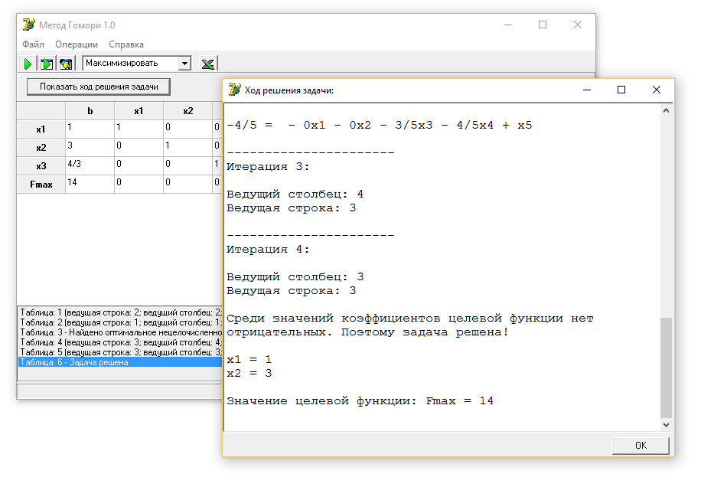This screenshot has height=487, width=714.
Task: Click Показать ход решения задачи button
Action: pos(99,87)
